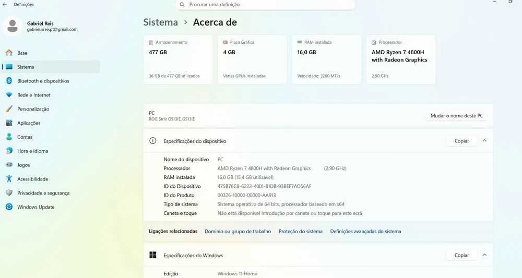Click the Personalização brush icon
522x278 pixels.
pyautogui.click(x=9, y=108)
